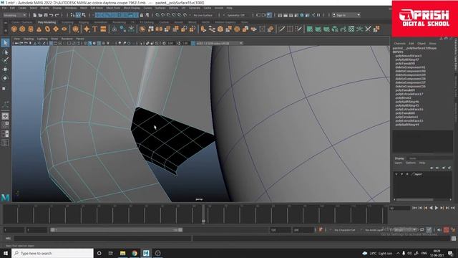The width and height of the screenshot is (458, 258).
Task: Click the Undo arrow icon
Action: [x=52, y=15]
